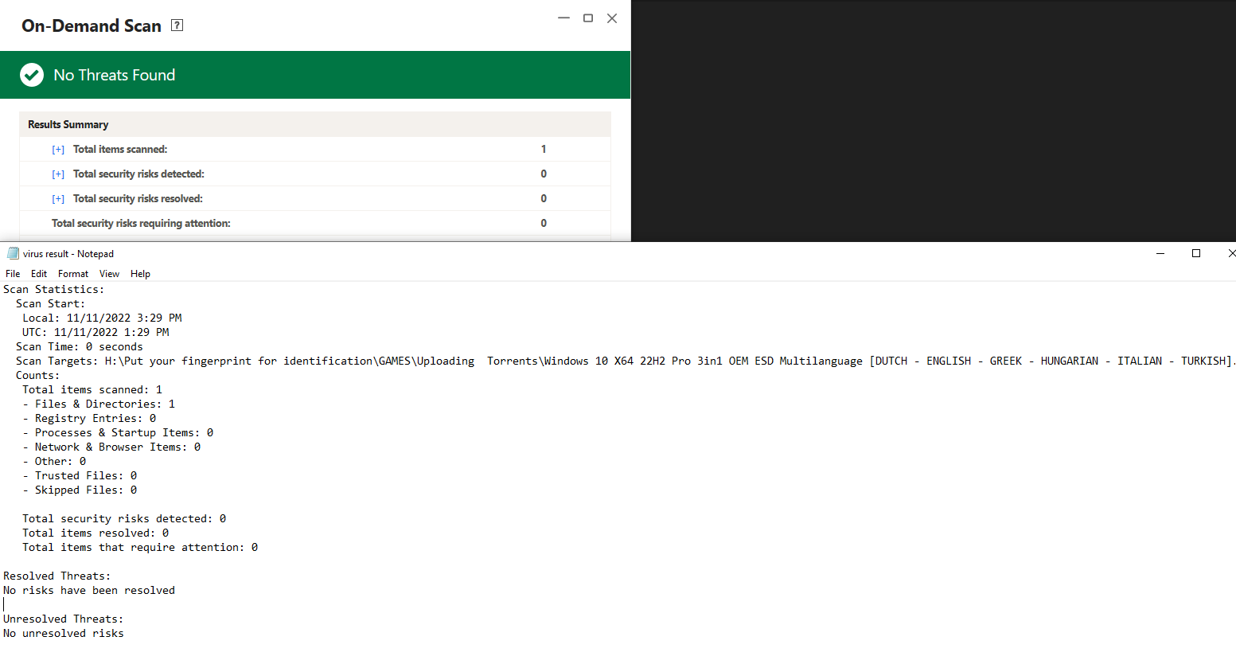Click the 'Scan Statistics:' line in Notepad
Image resolution: width=1236 pixels, height=664 pixels.
point(54,290)
